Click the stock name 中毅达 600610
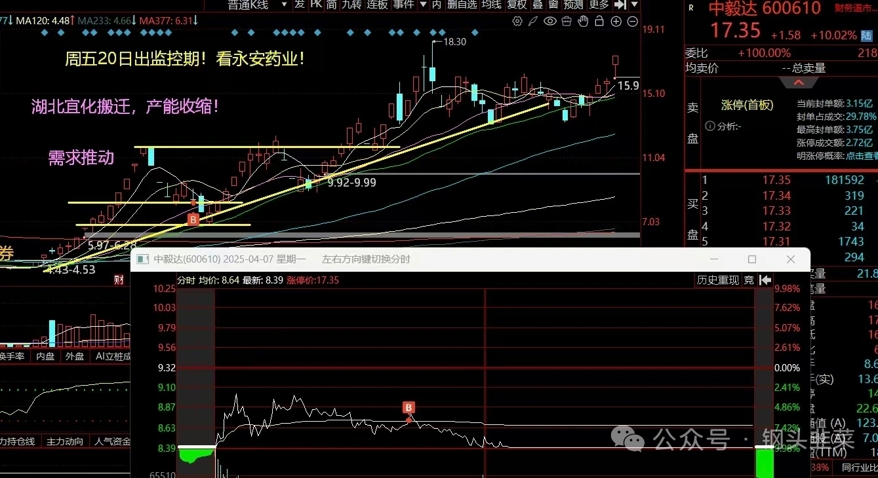Screen dimensions: 878x478 (x=765, y=9)
